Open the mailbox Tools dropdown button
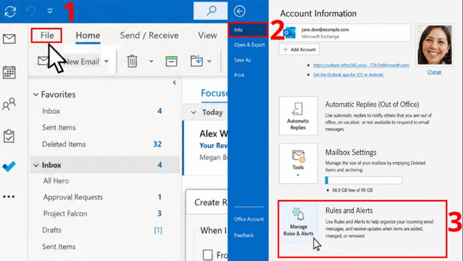Image resolution: width=463 pixels, height=261 pixels. coord(298,164)
